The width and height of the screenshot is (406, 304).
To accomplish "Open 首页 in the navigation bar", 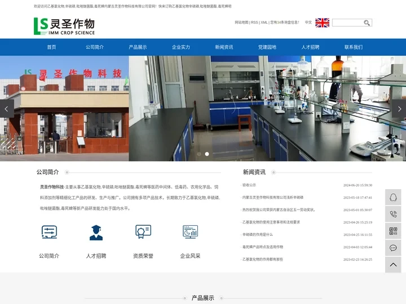I will 51,47.
